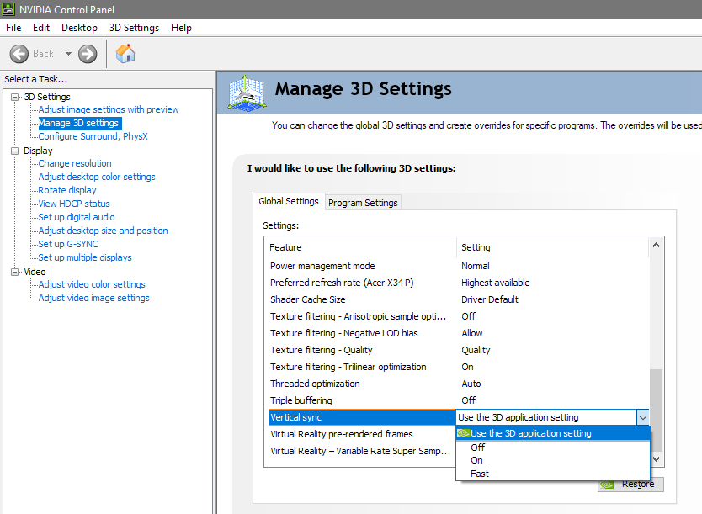Viewport: 702px width, 514px height.
Task: Open Adjust desktop size and position
Action: (103, 231)
